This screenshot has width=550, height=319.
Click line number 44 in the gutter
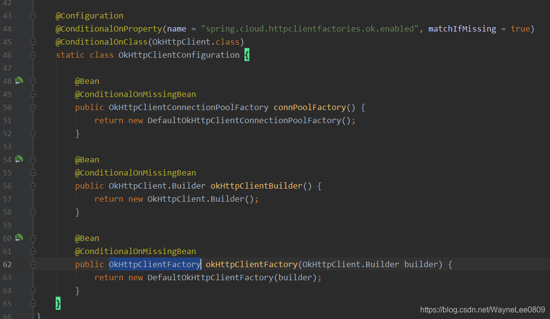tap(7, 29)
